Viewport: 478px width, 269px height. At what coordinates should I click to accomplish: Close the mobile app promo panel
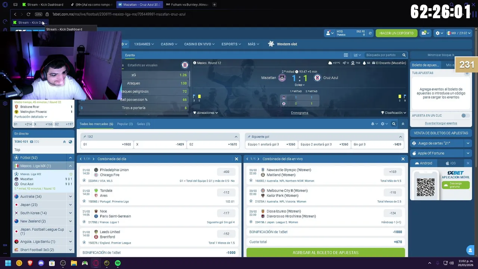[x=468, y=163]
